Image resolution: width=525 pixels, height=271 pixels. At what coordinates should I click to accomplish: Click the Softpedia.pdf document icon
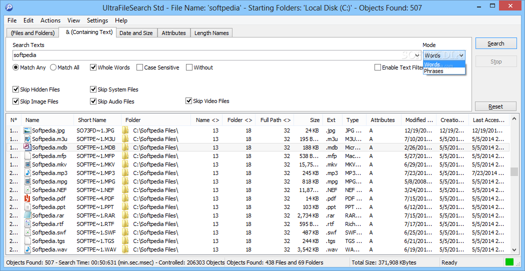[x=27, y=198]
